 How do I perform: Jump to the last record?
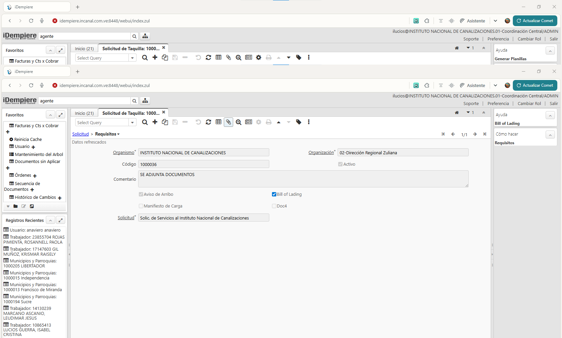click(x=485, y=134)
